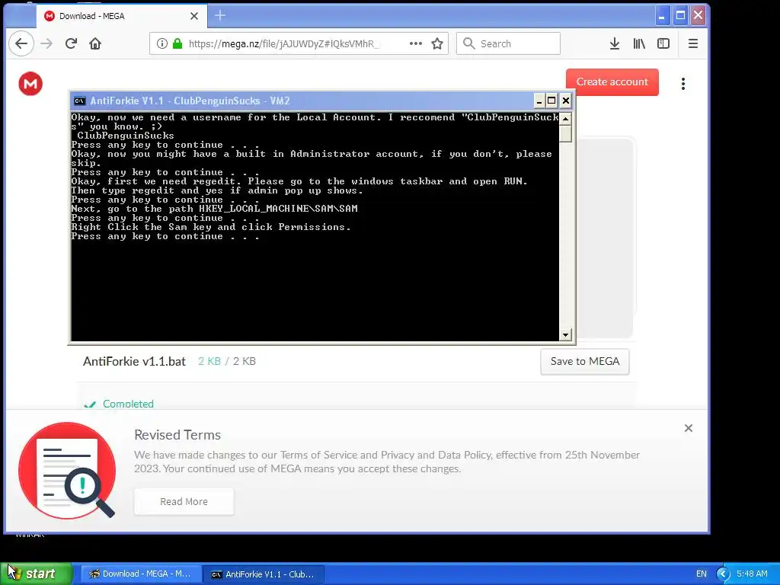Open the Firefox downloads panel
Screen dimensions: 780x585
(x=615, y=43)
